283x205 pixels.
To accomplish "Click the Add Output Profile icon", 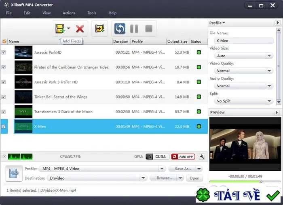I will click(x=99, y=29).
